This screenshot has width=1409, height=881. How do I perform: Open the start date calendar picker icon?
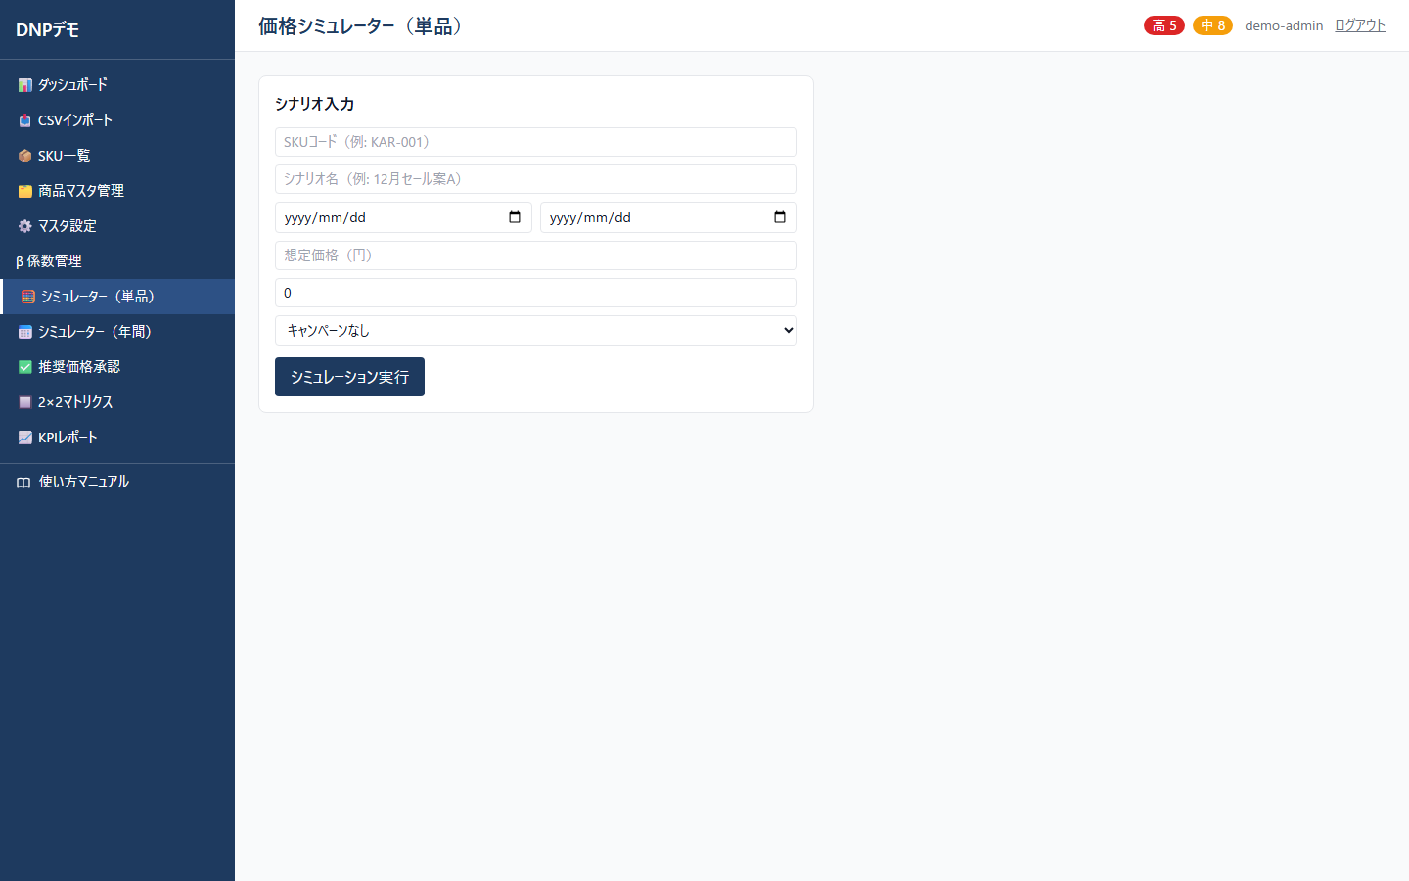click(x=515, y=217)
